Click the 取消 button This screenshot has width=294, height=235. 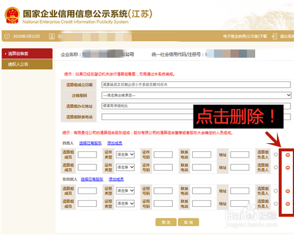(188, 222)
